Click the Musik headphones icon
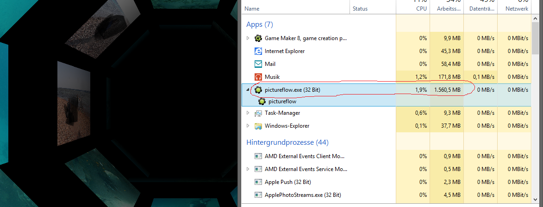543x207 pixels. (258, 77)
